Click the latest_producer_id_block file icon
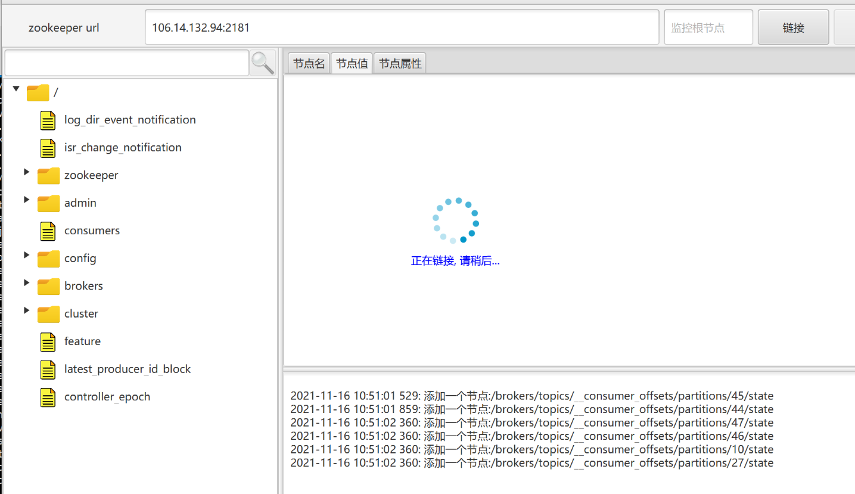Screen dimensions: 855x494 tap(48, 369)
